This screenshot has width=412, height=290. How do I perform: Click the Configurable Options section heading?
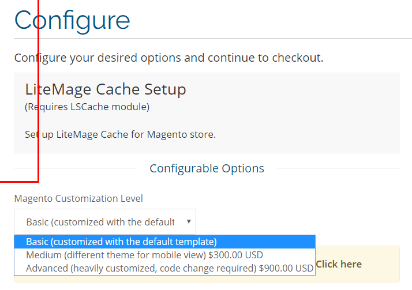point(207,168)
